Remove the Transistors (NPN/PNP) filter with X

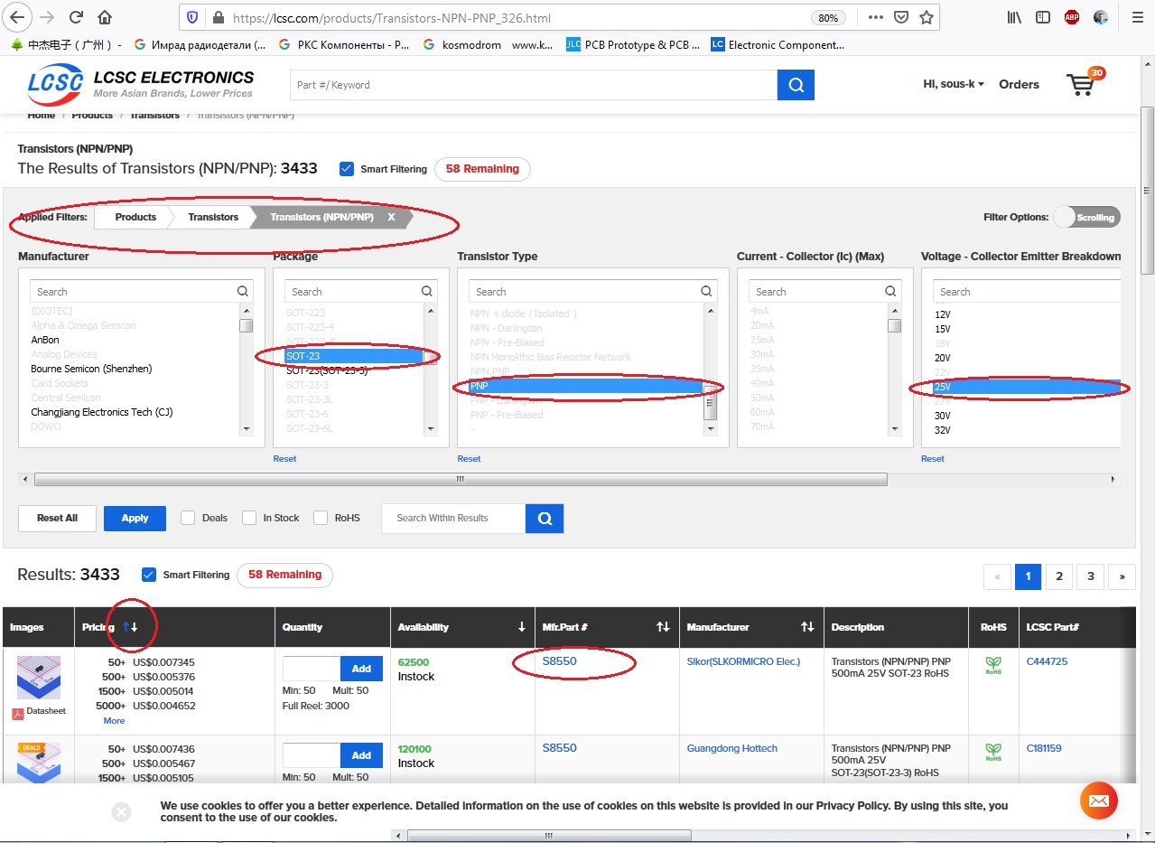click(391, 217)
